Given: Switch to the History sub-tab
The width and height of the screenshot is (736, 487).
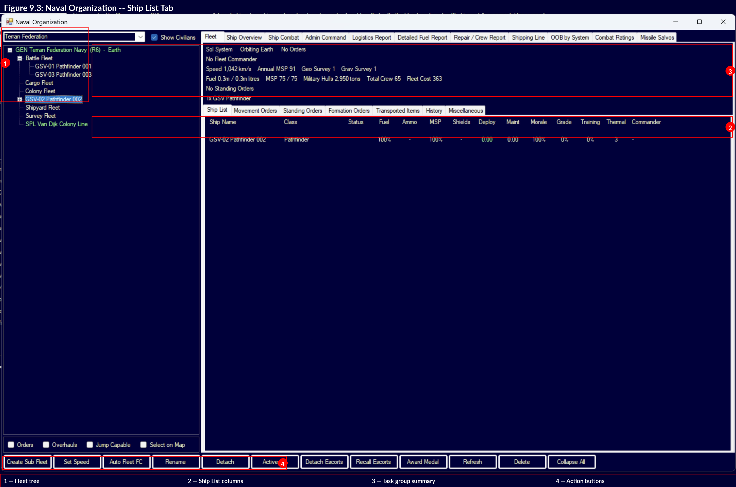Looking at the screenshot, I should tap(434, 110).
